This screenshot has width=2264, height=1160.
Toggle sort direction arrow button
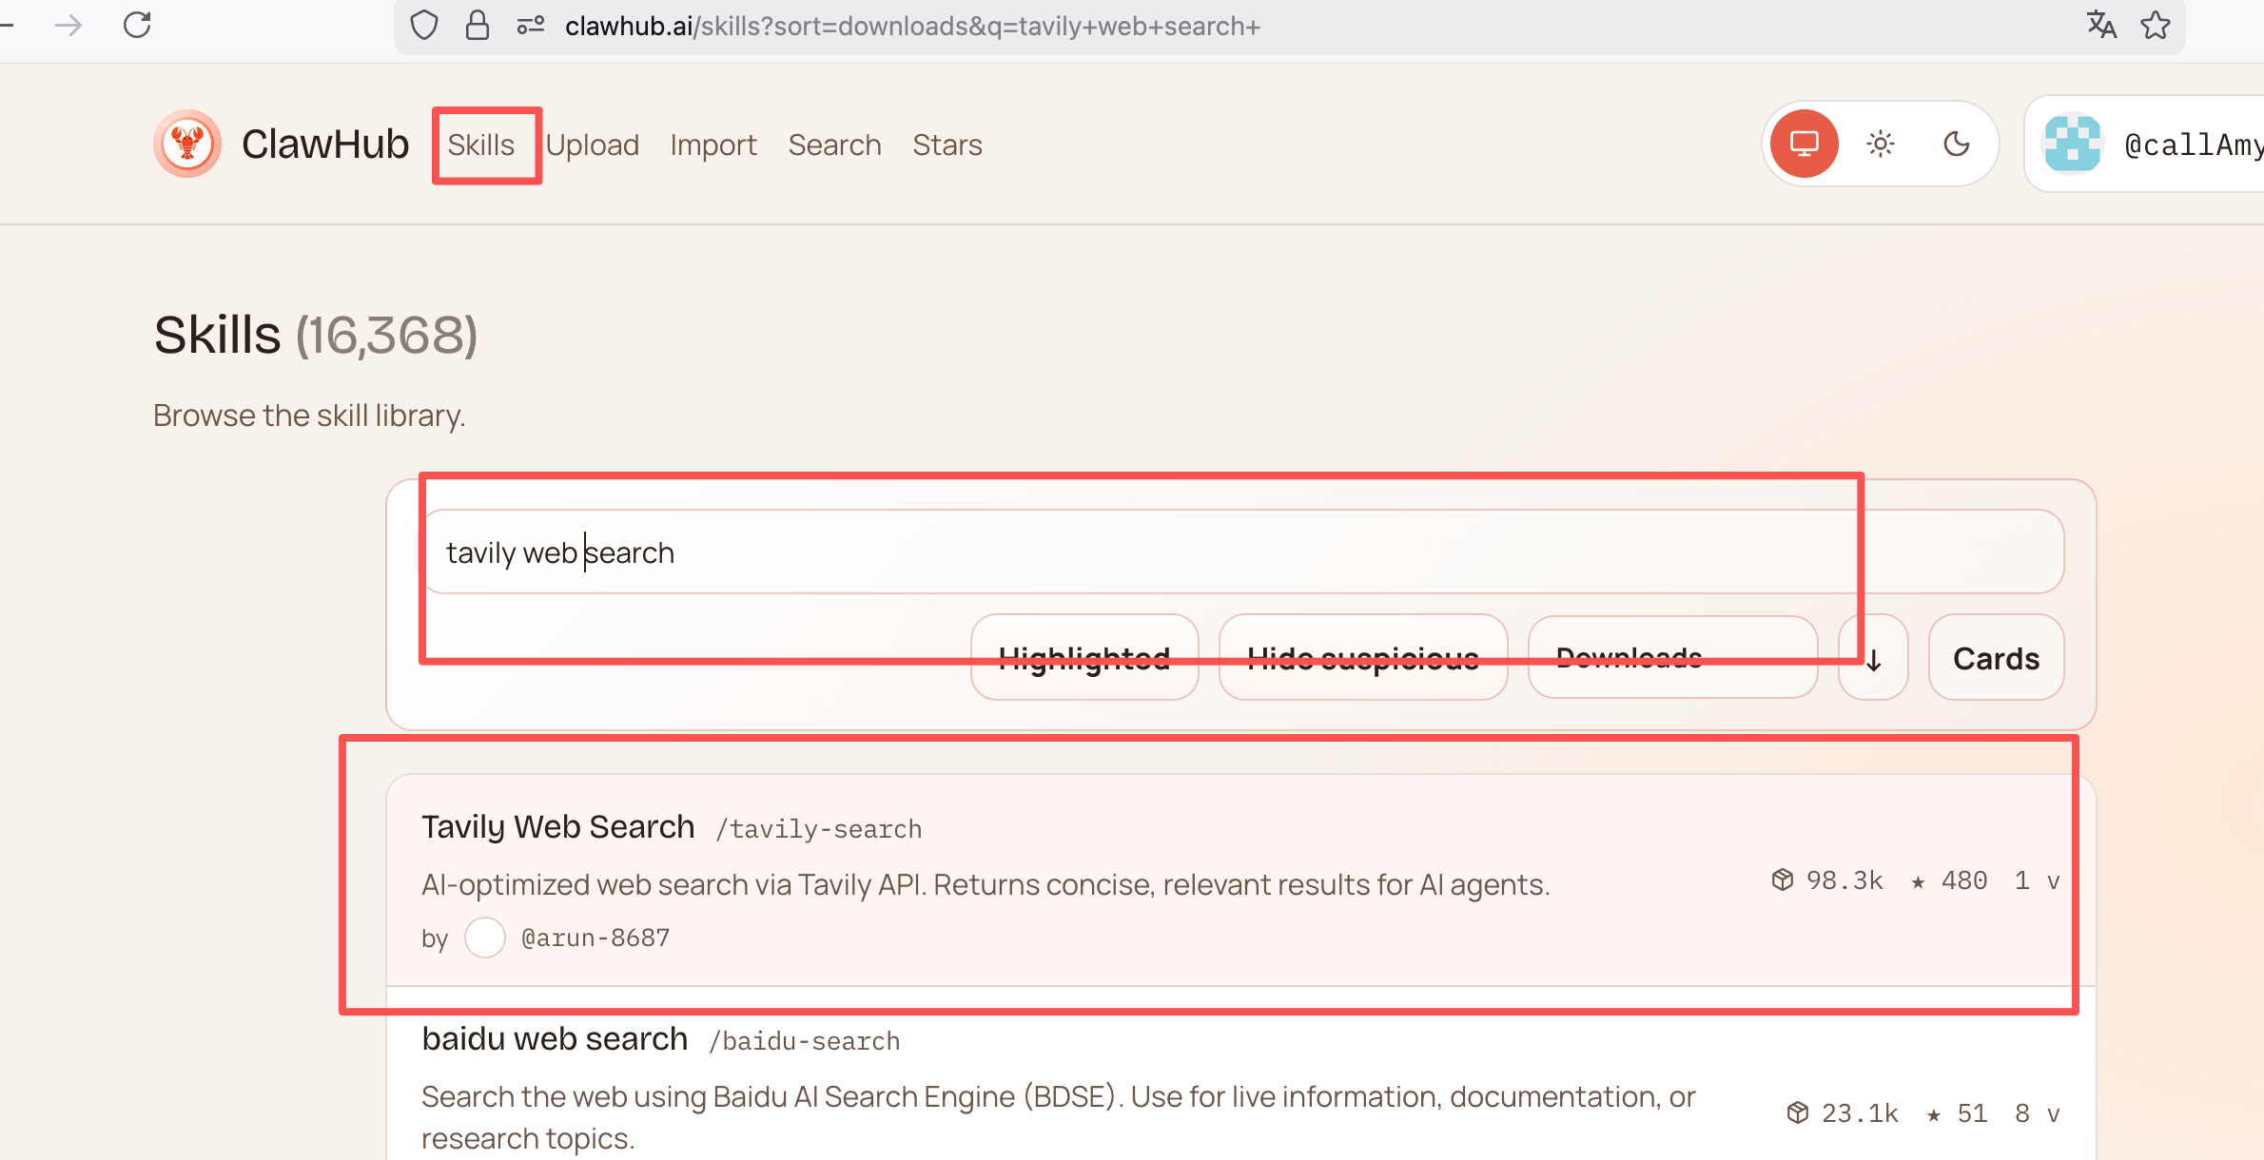click(x=1873, y=658)
